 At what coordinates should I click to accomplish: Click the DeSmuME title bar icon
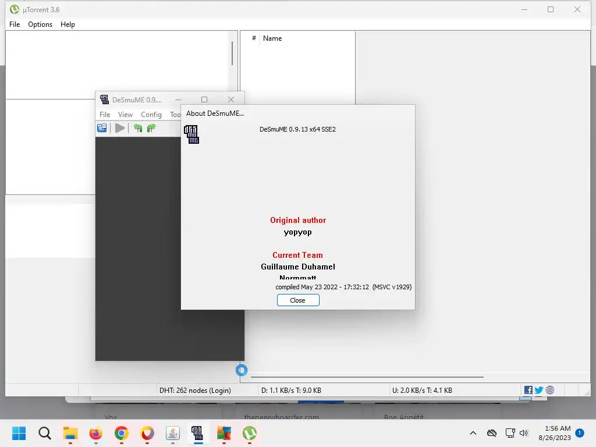point(104,100)
